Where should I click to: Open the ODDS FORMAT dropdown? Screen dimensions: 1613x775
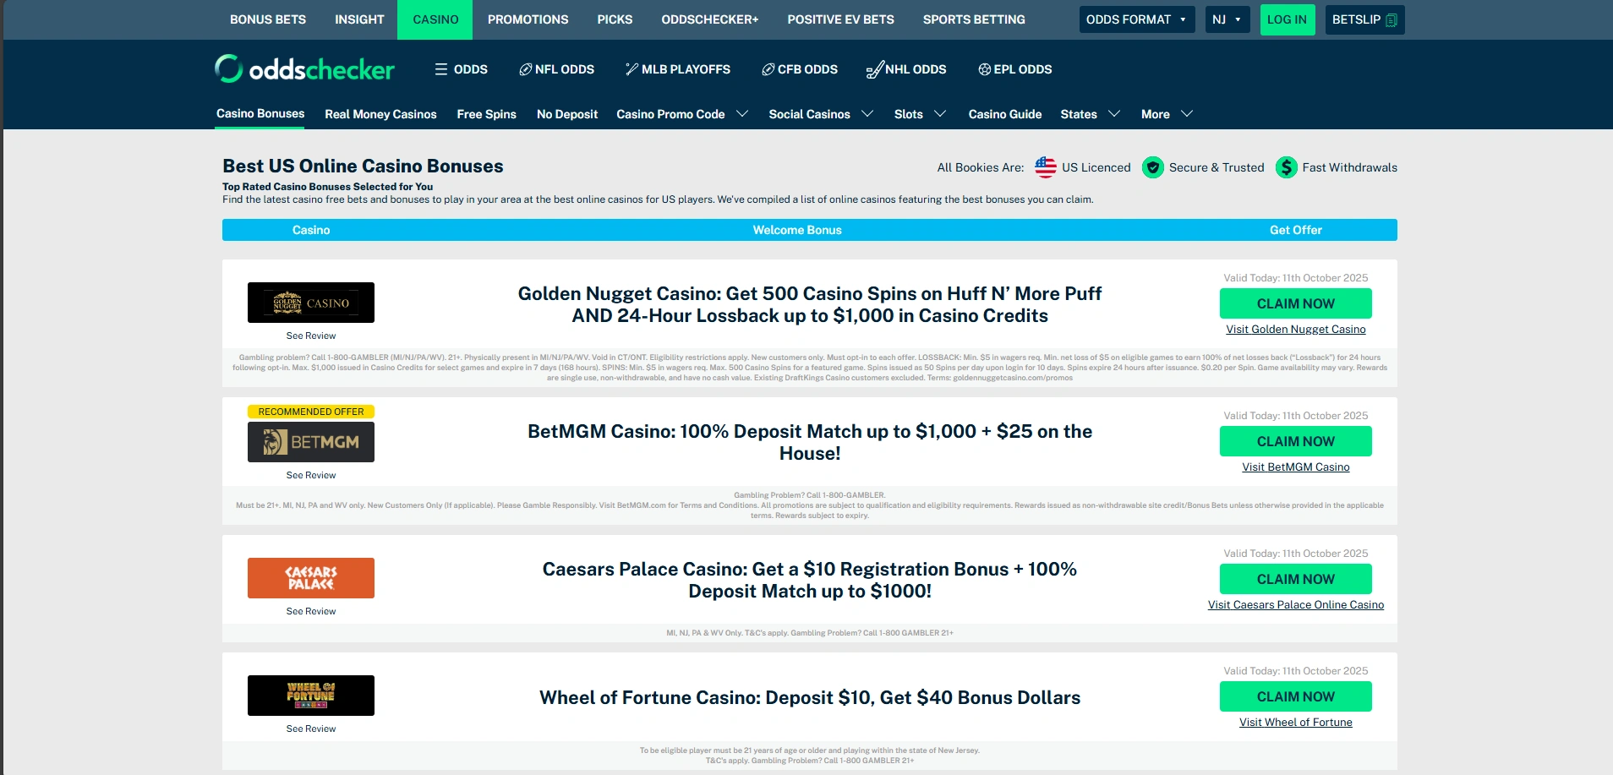(x=1137, y=19)
